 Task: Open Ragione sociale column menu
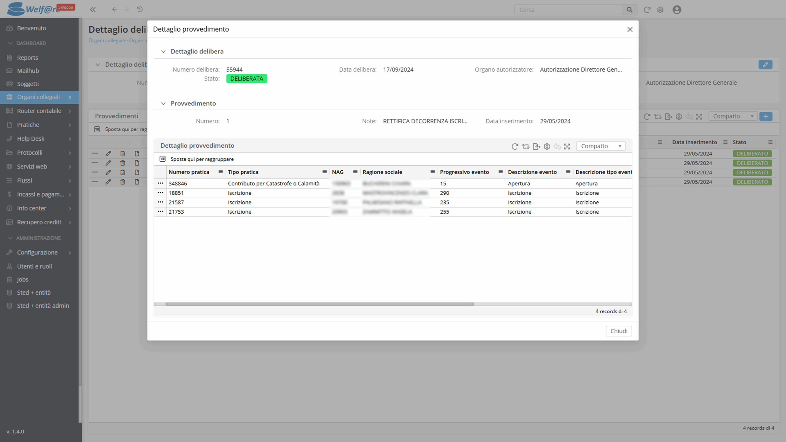[x=433, y=172]
